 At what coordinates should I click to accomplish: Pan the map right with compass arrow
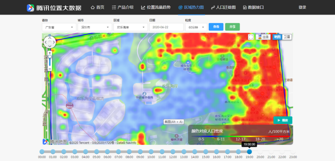pyautogui.click(x=54, y=42)
